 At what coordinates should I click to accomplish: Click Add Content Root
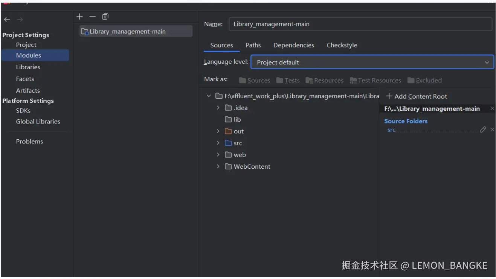point(416,96)
